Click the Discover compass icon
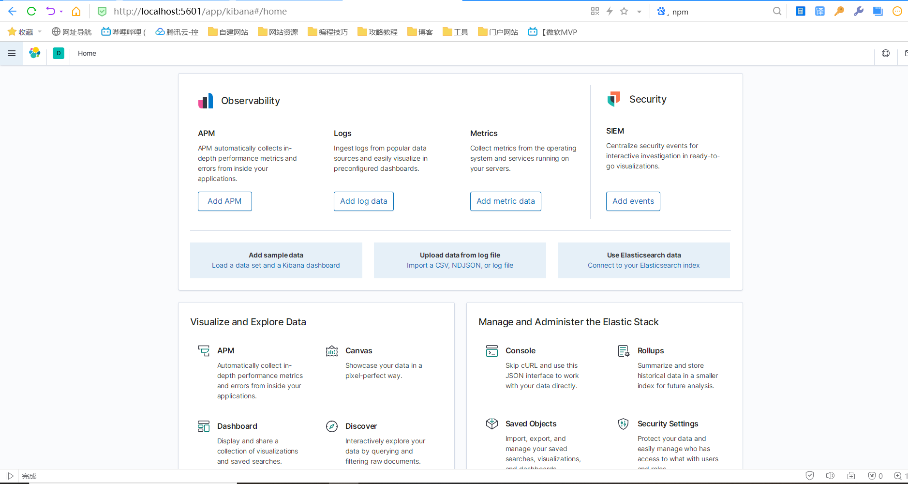This screenshot has height=484, width=908. (332, 426)
